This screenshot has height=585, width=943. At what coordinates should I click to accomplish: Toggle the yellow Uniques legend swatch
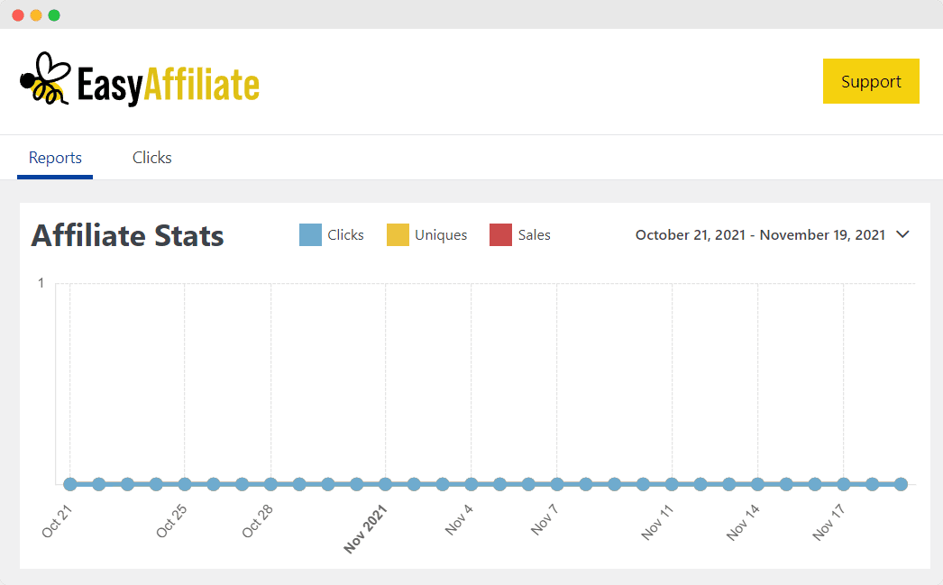[x=398, y=235]
